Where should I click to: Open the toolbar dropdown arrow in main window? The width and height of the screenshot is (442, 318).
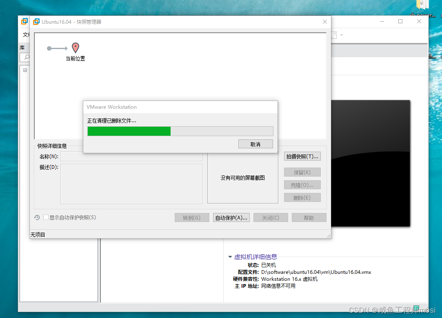pos(342,35)
